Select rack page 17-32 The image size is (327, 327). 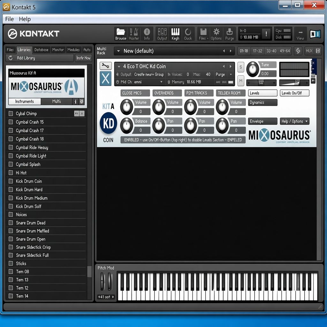(x=257, y=51)
